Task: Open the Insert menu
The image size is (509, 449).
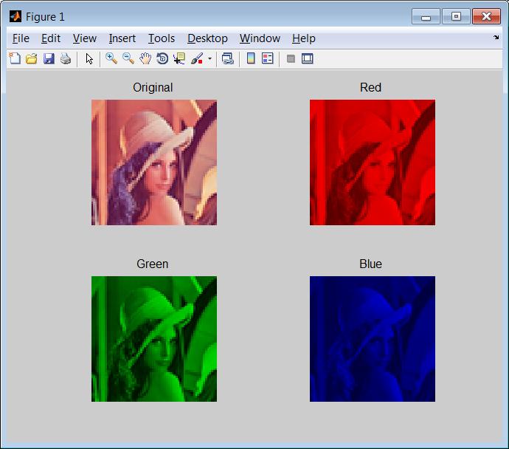Action: coord(122,38)
